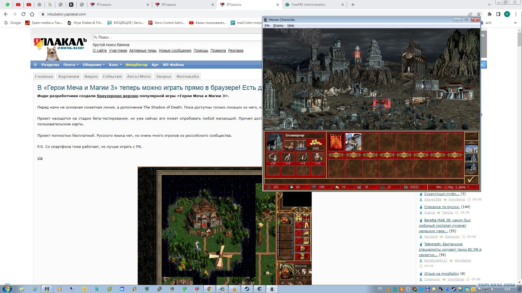Switch to the FreePBX Administration tab

click(314, 5)
